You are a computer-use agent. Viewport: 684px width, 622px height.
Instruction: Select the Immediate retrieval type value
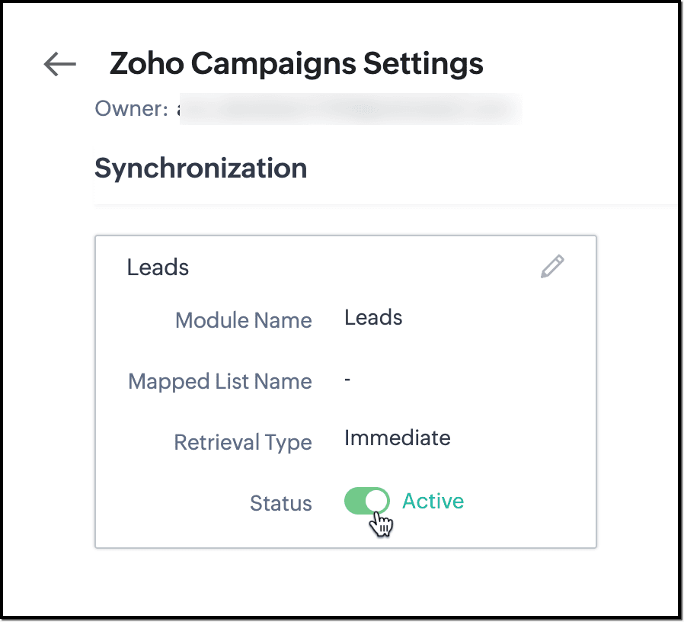(x=397, y=438)
